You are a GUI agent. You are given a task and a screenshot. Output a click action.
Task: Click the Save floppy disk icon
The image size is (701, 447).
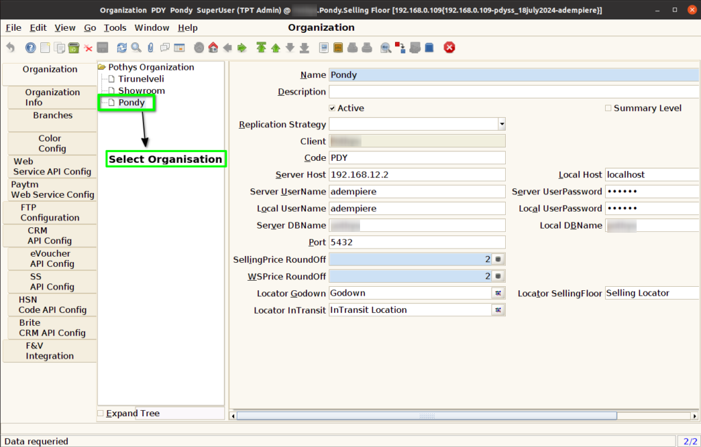coord(103,47)
